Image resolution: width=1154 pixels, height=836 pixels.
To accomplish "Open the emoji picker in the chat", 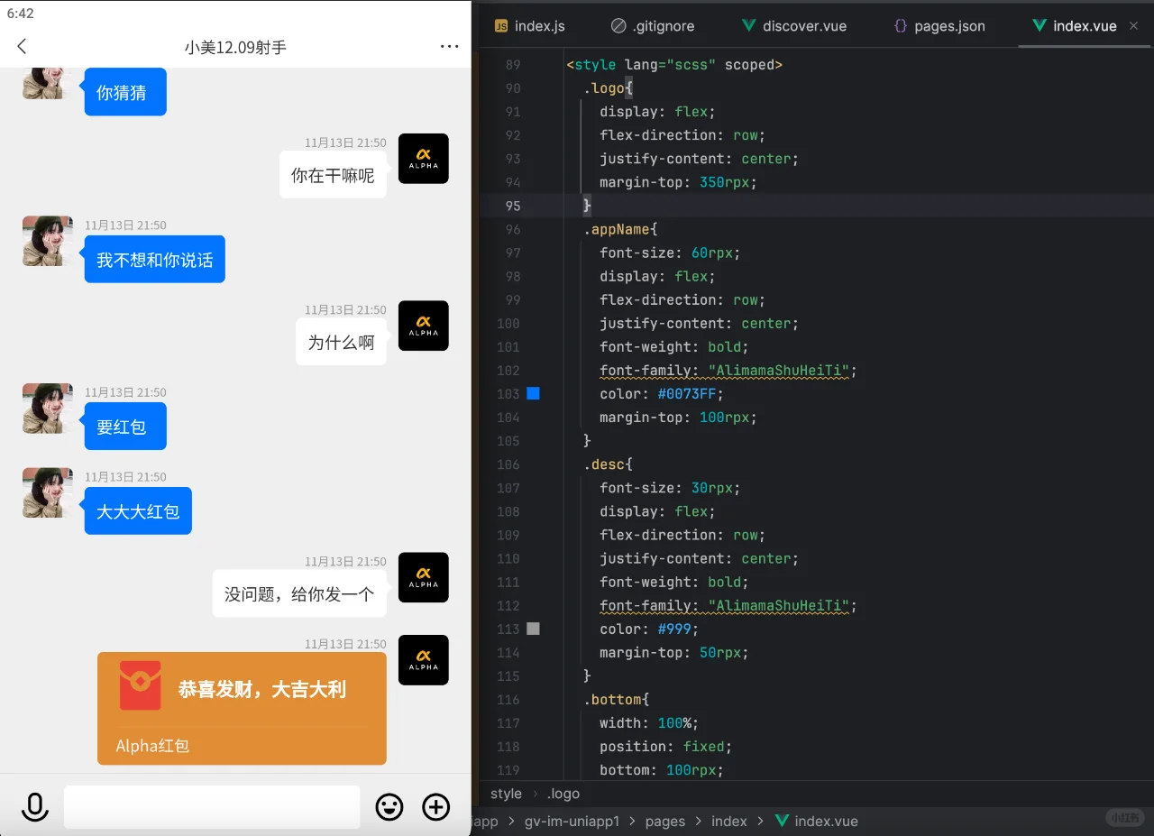I will tap(389, 807).
